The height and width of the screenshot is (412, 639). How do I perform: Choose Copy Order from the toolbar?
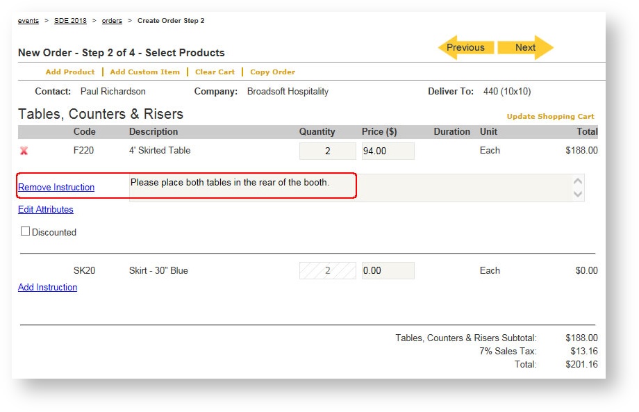[273, 72]
